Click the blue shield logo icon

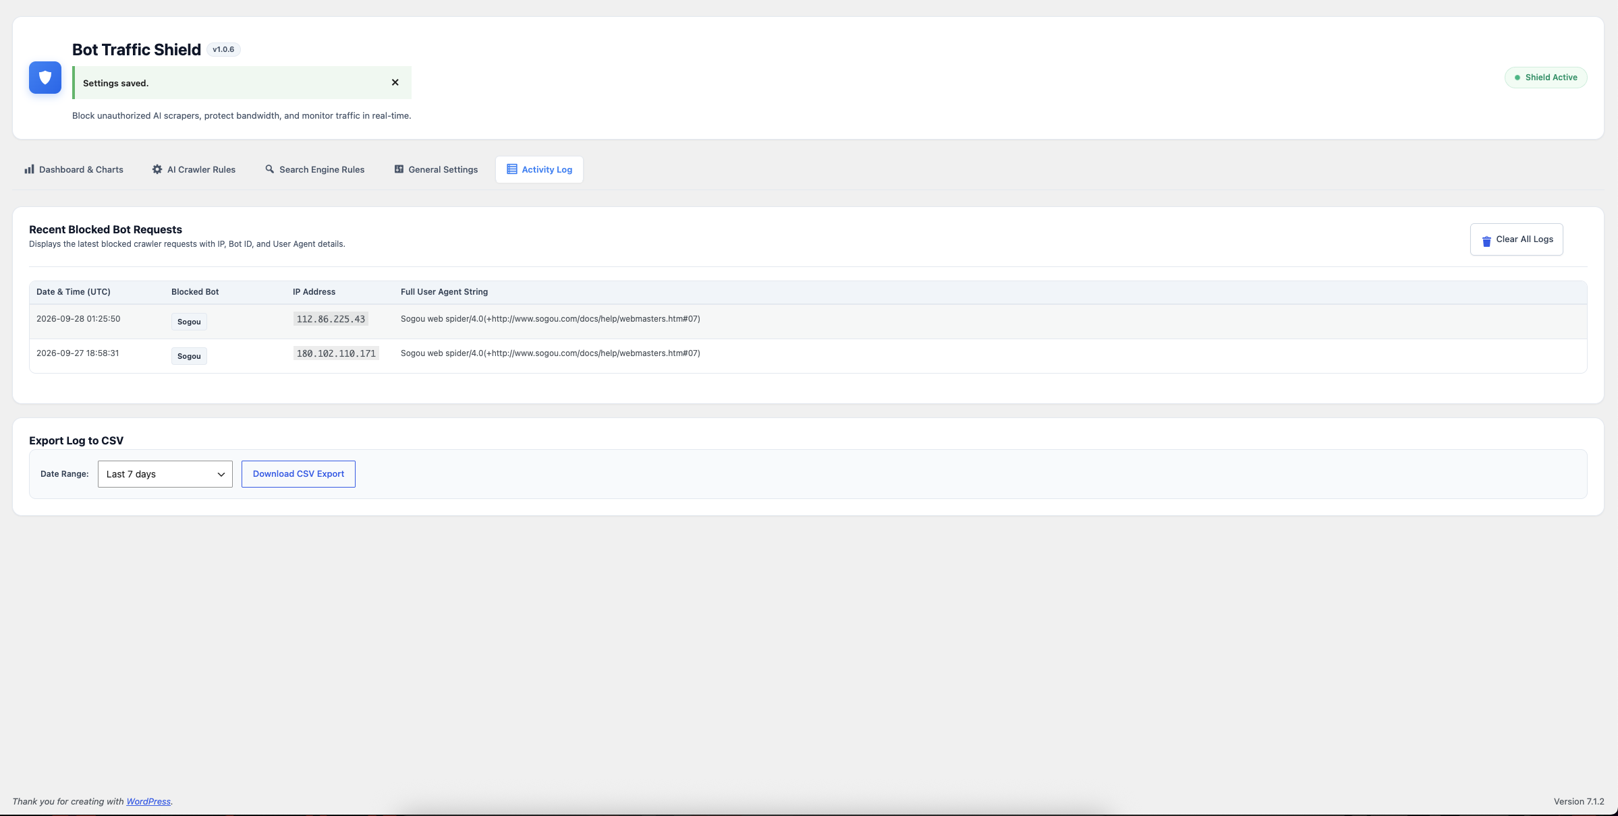(x=45, y=78)
